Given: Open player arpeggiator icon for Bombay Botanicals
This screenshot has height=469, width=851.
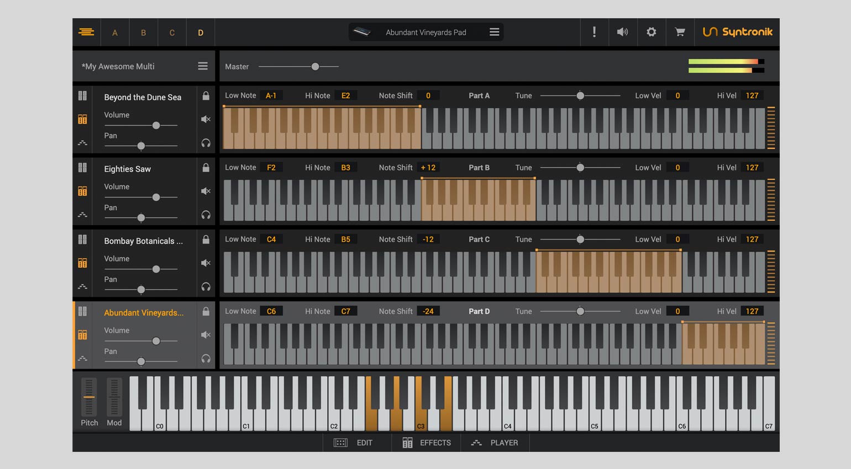Looking at the screenshot, I should tap(82, 286).
